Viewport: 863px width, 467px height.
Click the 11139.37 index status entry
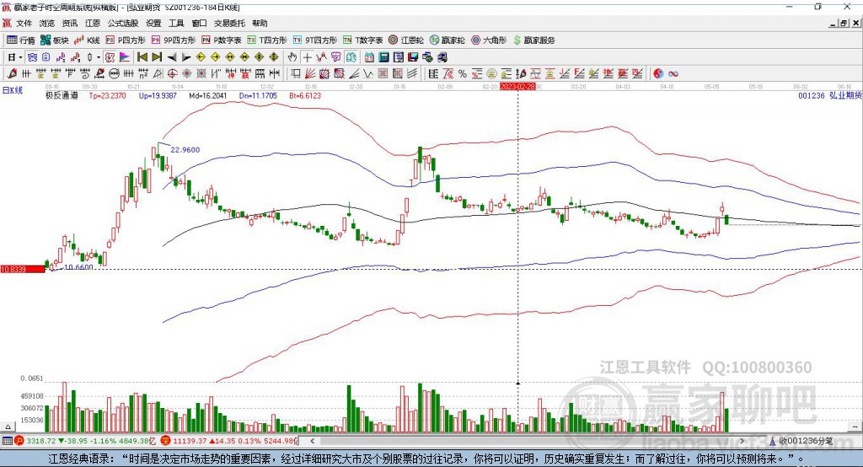coord(230,441)
